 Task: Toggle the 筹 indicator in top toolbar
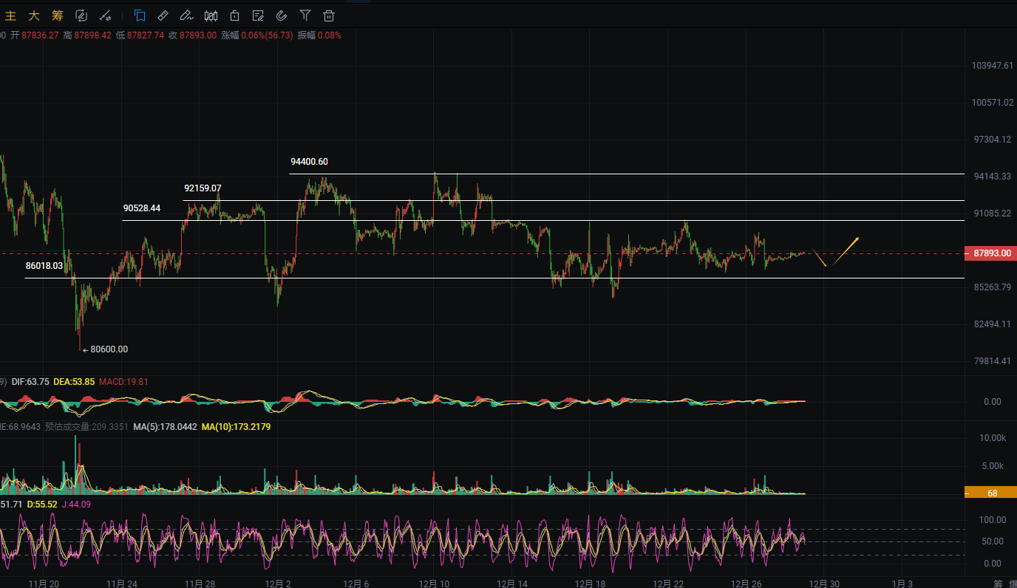58,16
